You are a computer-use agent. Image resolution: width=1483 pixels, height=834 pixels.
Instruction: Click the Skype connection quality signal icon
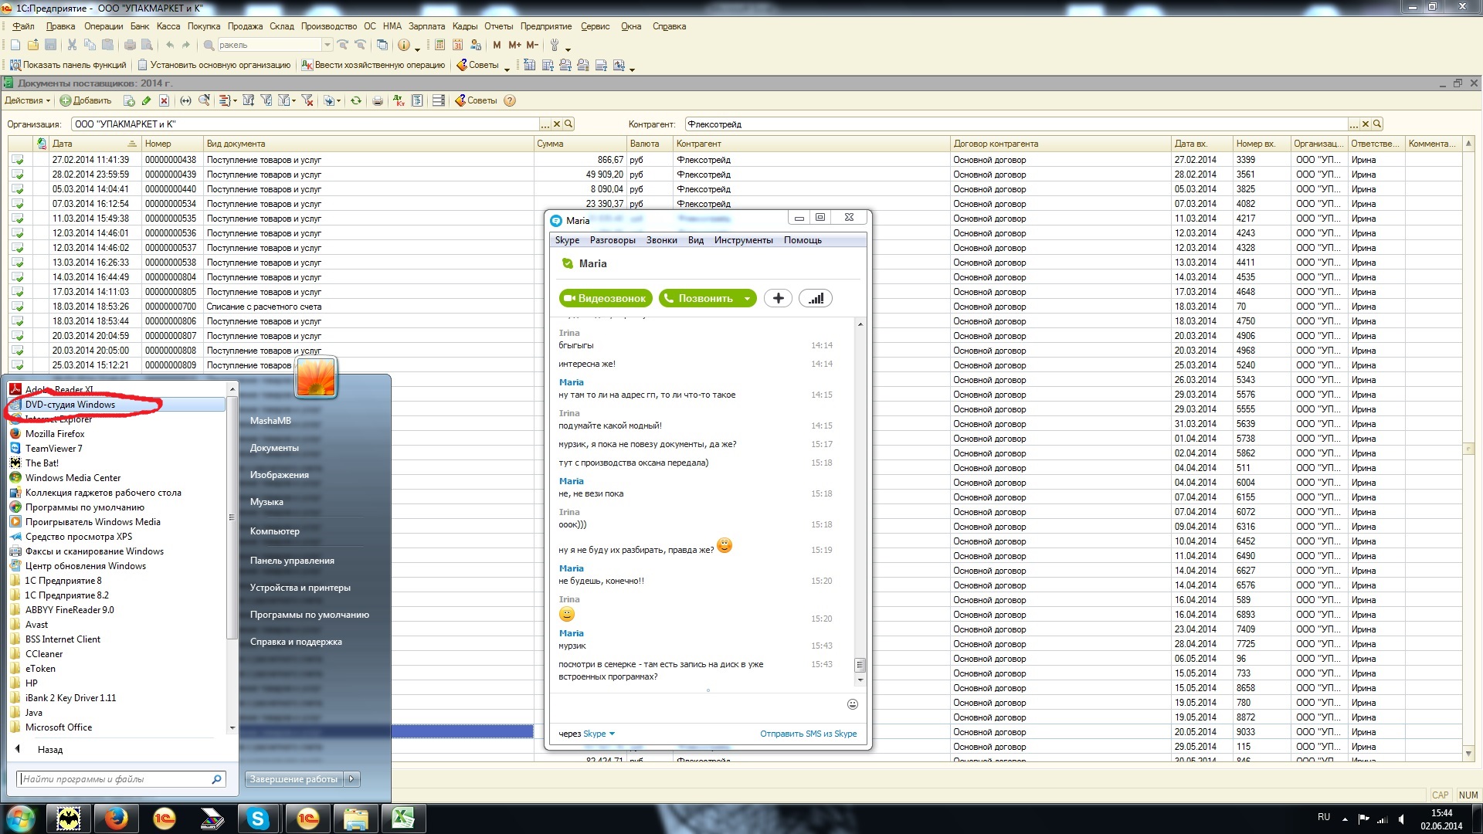(x=816, y=298)
